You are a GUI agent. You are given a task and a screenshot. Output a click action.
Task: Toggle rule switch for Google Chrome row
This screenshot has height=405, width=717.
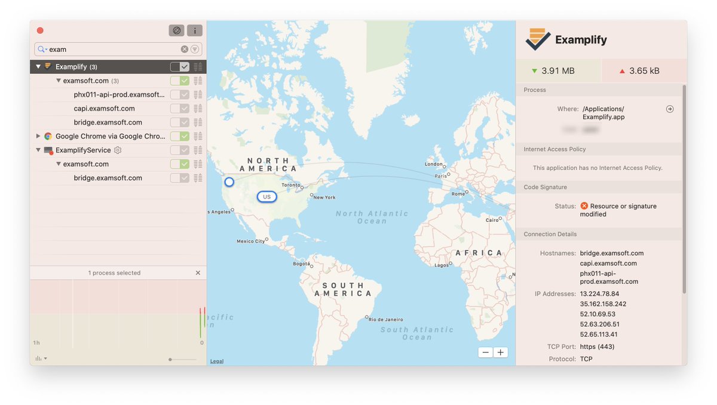(x=180, y=136)
